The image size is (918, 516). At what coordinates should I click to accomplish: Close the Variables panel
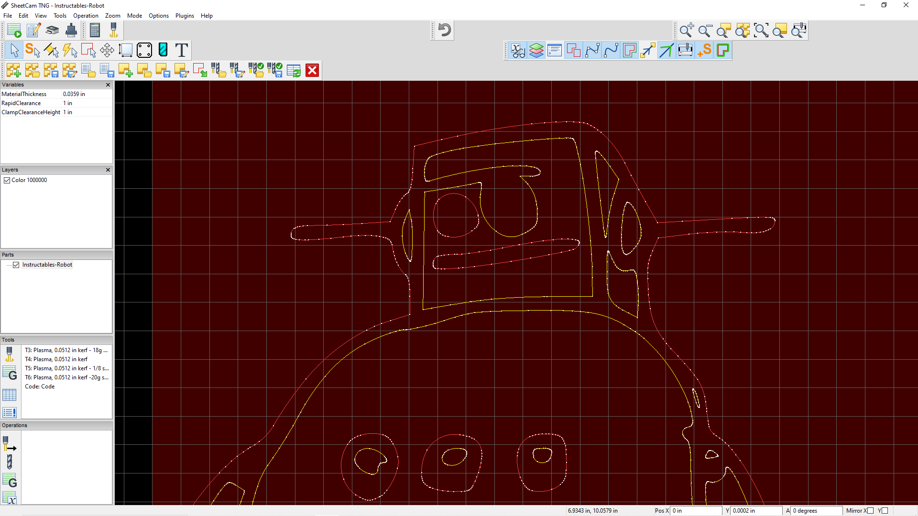tap(108, 85)
